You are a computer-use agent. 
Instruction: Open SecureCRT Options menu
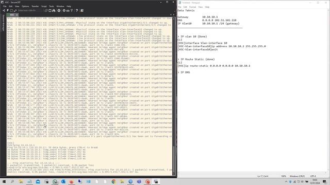pos(25,6)
